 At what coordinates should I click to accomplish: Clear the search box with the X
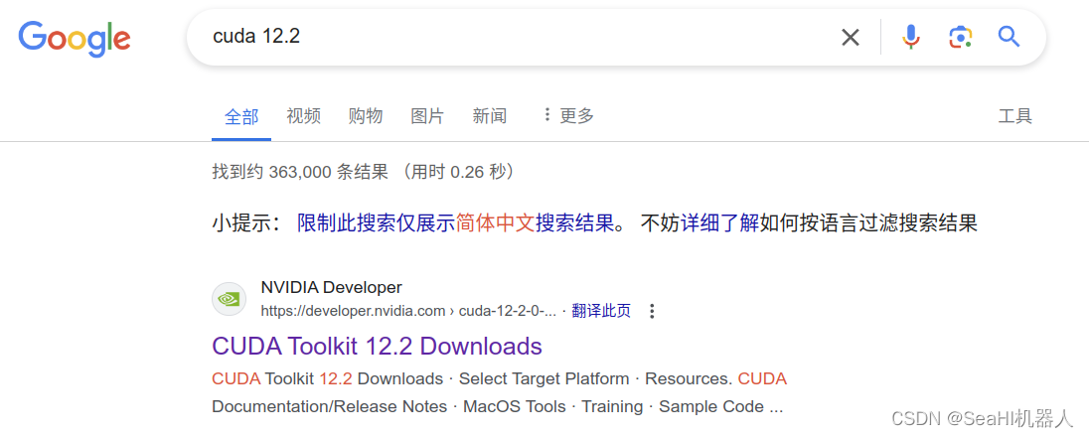pos(851,38)
